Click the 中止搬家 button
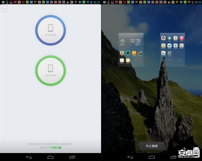202x161 pixels. pos(151,146)
